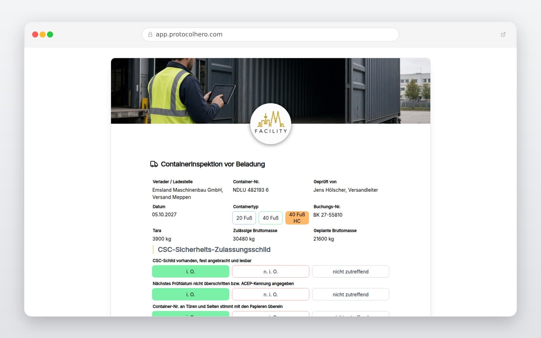Click the external link icon in browser bar
The height and width of the screenshot is (338, 541).
pos(503,34)
